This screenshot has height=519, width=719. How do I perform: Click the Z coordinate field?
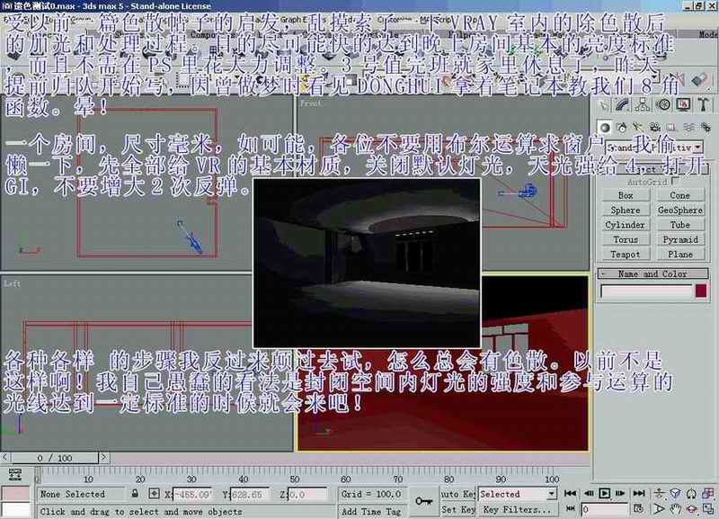coord(307,494)
